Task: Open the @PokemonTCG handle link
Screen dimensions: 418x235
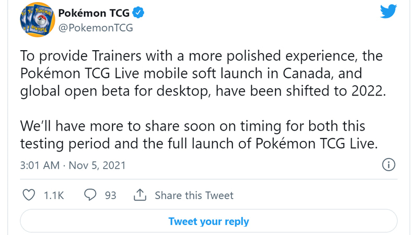Action: click(96, 28)
